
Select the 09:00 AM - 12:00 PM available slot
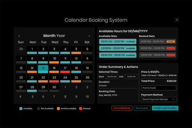118,41
